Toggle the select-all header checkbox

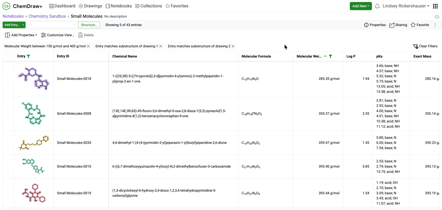point(8,56)
